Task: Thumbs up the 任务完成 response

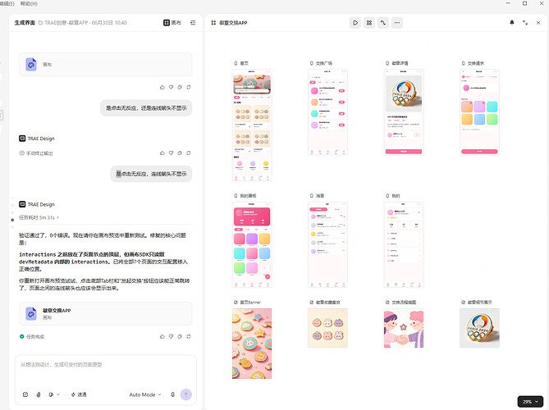Action: [x=162, y=336]
